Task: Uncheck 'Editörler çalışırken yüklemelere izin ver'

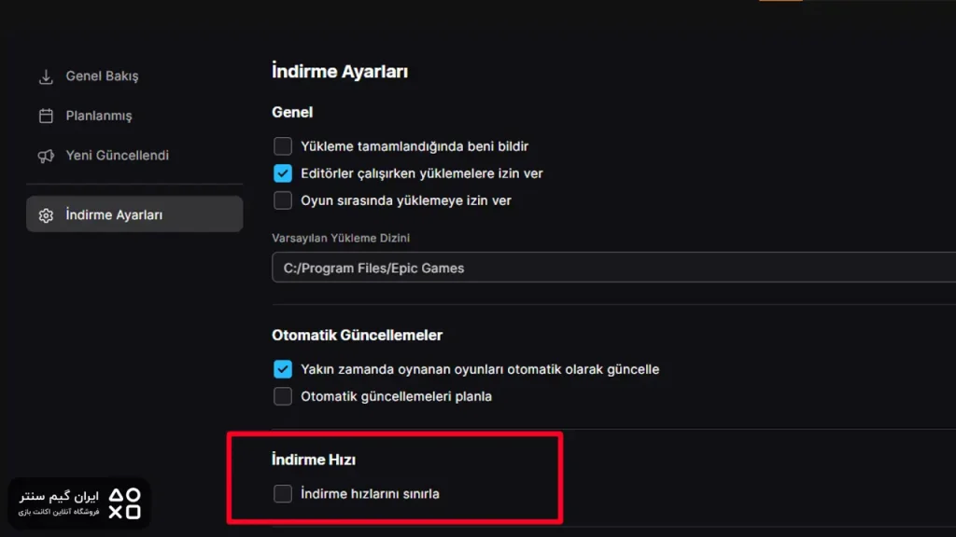Action: 283,173
